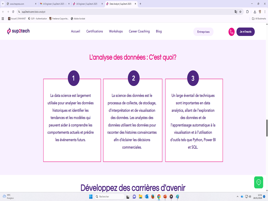Open the green chat widget icon
Image resolution: width=268 pixels, height=201 pixels.
pos(259,182)
